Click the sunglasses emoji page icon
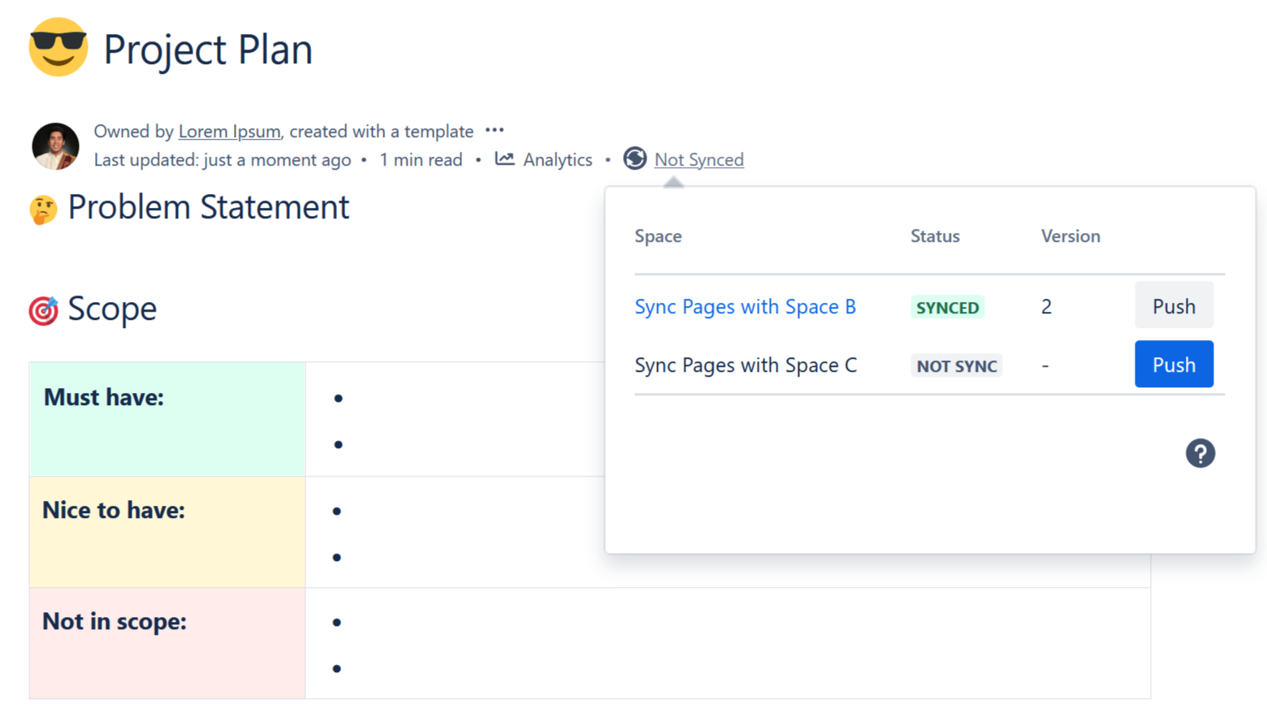The height and width of the screenshot is (721, 1267). 58,48
